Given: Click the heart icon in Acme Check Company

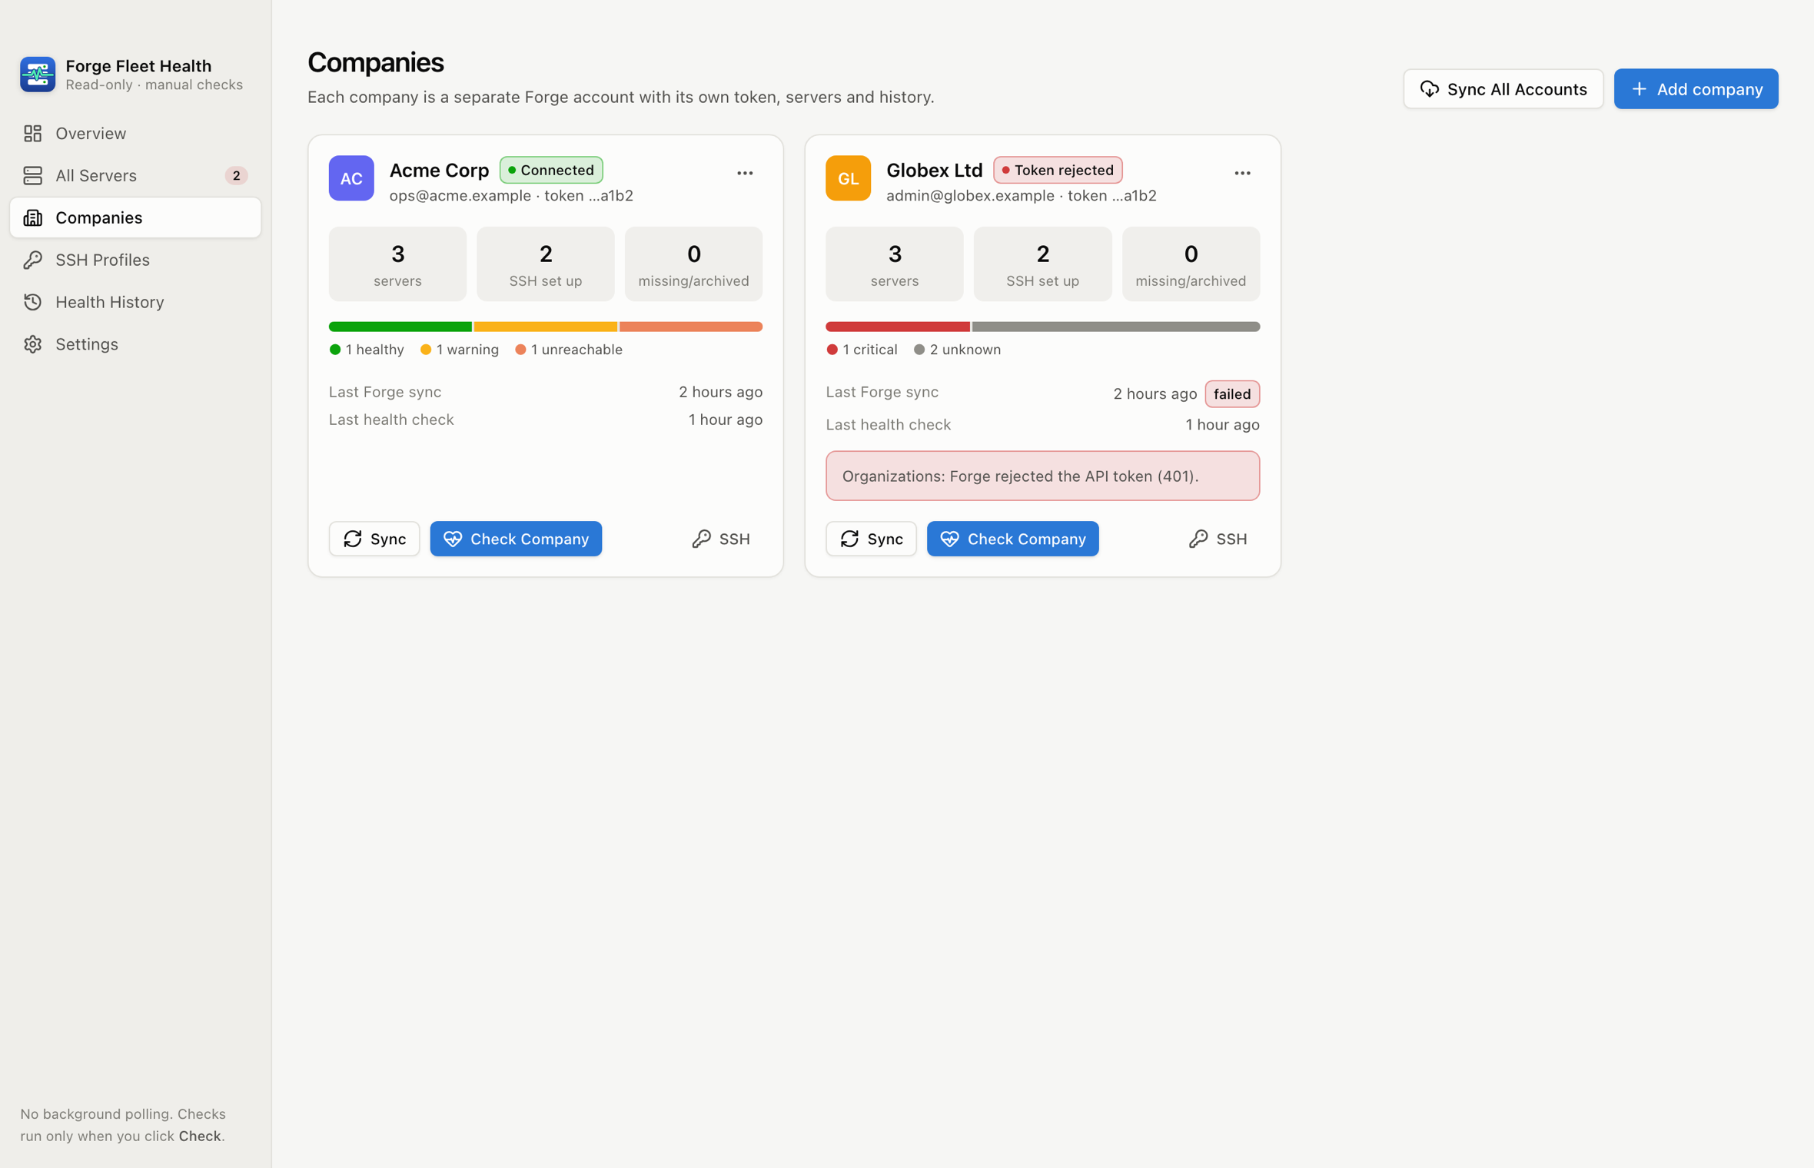Looking at the screenshot, I should [453, 539].
